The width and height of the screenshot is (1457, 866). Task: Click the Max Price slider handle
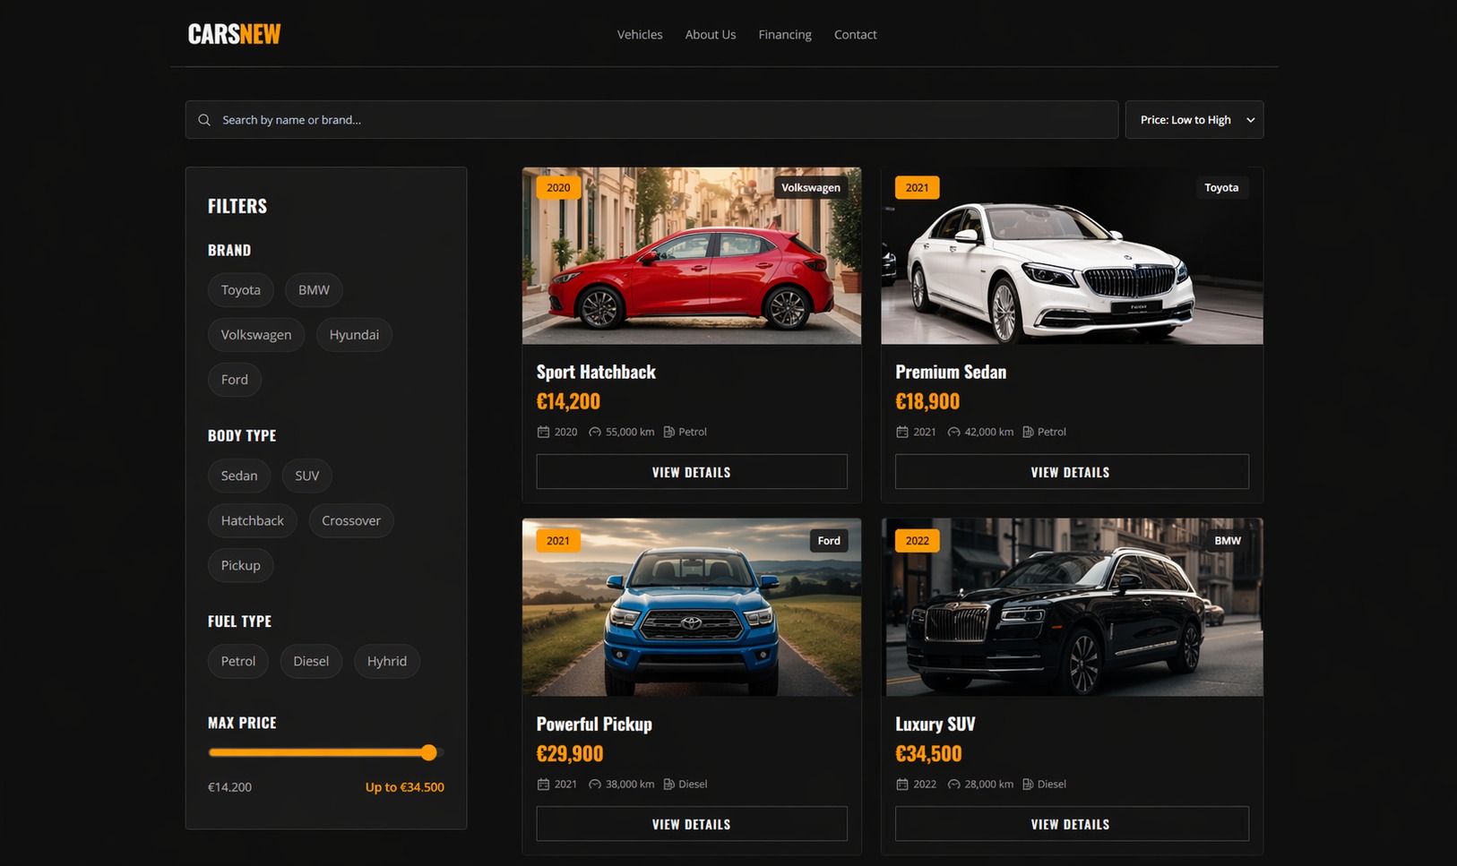pyautogui.click(x=429, y=753)
